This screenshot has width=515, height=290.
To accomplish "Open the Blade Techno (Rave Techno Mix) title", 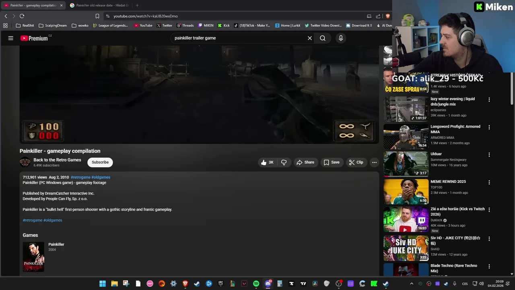I will pyautogui.click(x=454, y=268).
